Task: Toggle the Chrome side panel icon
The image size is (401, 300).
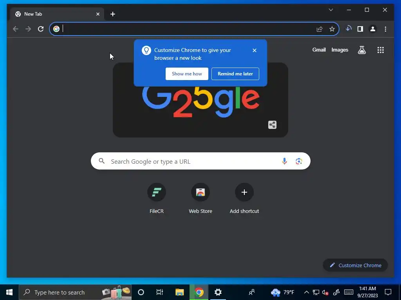Action: click(x=360, y=29)
